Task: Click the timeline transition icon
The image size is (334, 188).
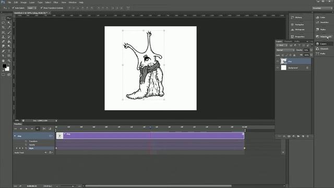Action: pyautogui.click(x=50, y=128)
